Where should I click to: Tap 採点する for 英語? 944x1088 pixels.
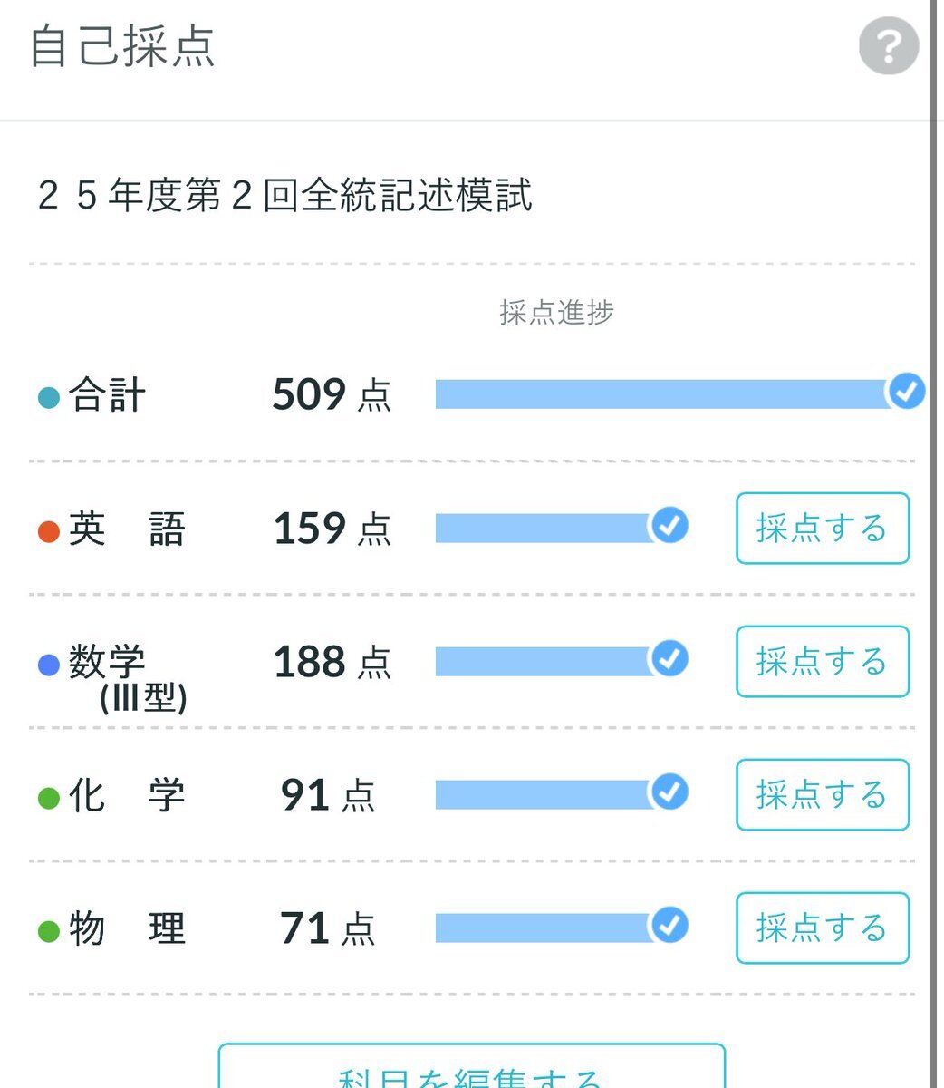point(823,528)
